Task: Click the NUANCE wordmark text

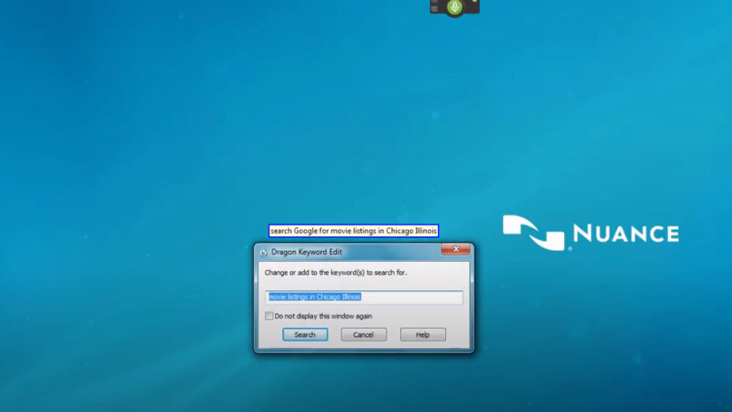Action: coord(625,234)
